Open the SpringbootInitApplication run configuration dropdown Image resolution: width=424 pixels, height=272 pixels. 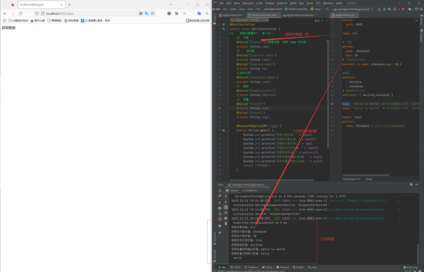click(x=352, y=9)
